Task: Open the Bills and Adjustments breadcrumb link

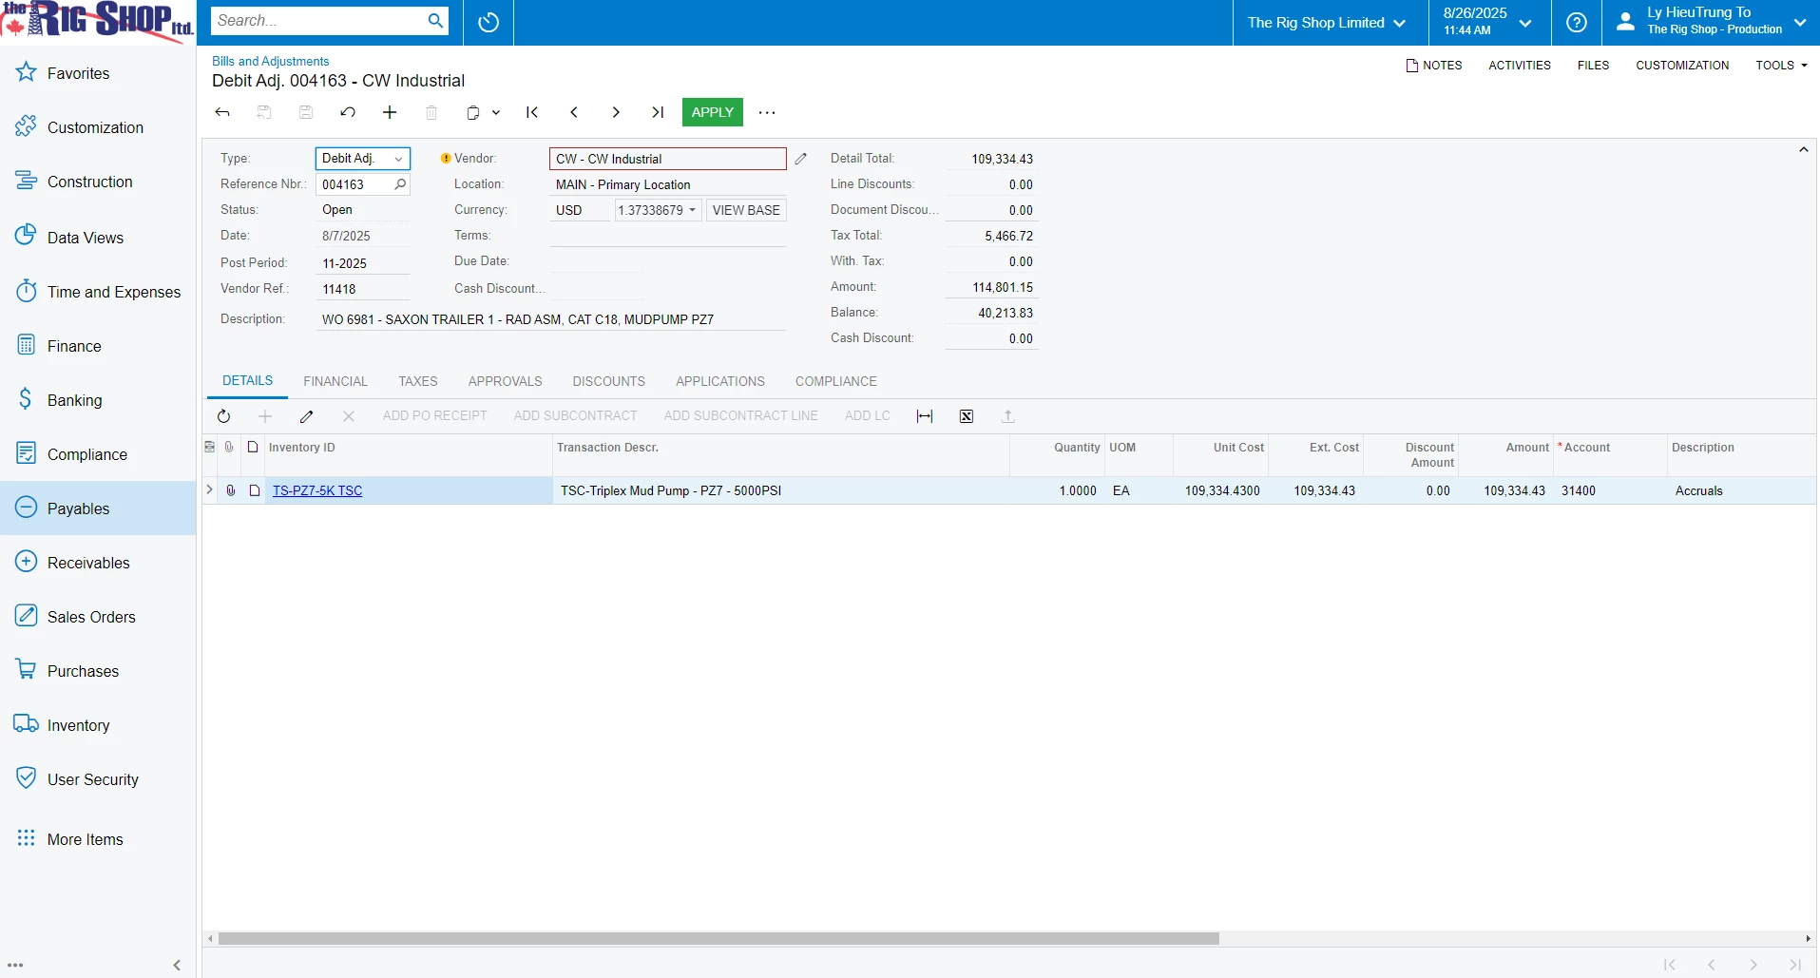Action: pyautogui.click(x=271, y=61)
